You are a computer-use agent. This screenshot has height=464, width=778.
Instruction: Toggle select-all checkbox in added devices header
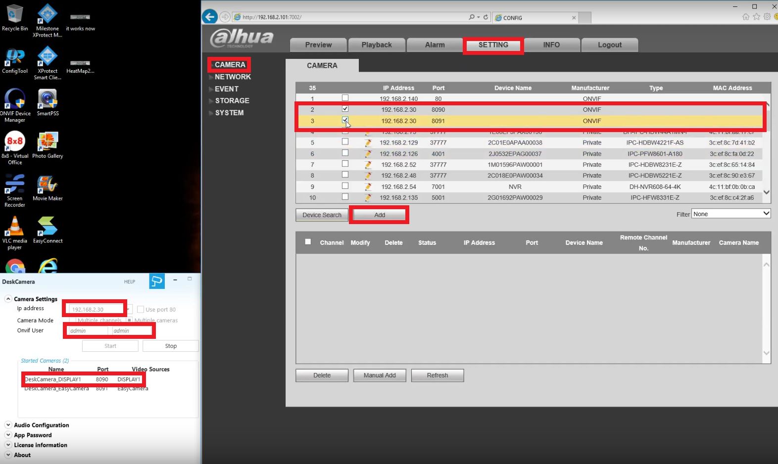click(x=308, y=242)
